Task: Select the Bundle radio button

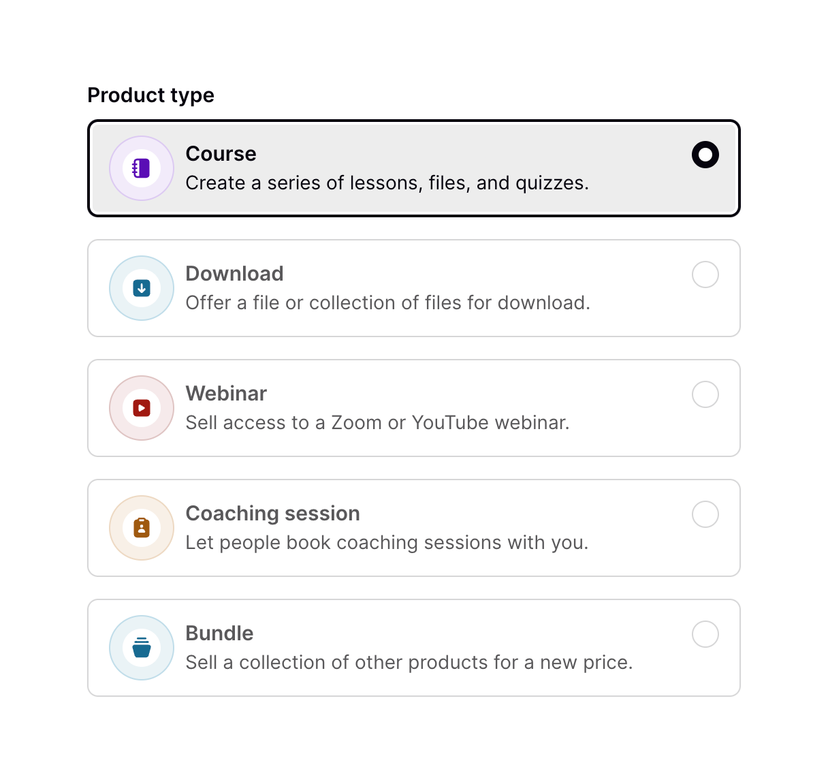Action: point(705,634)
